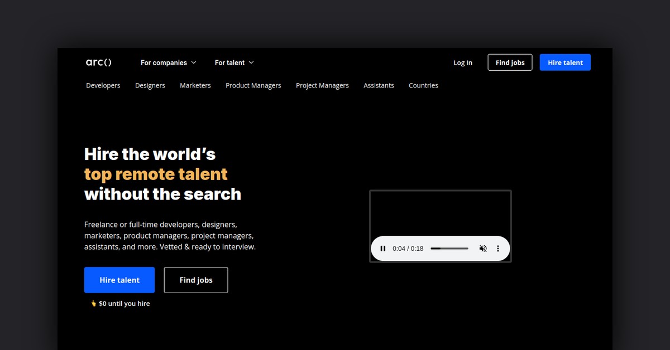Open the Countries navigation item

pyautogui.click(x=423, y=85)
